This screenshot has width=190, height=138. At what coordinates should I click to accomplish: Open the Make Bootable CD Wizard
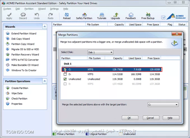click(25, 65)
